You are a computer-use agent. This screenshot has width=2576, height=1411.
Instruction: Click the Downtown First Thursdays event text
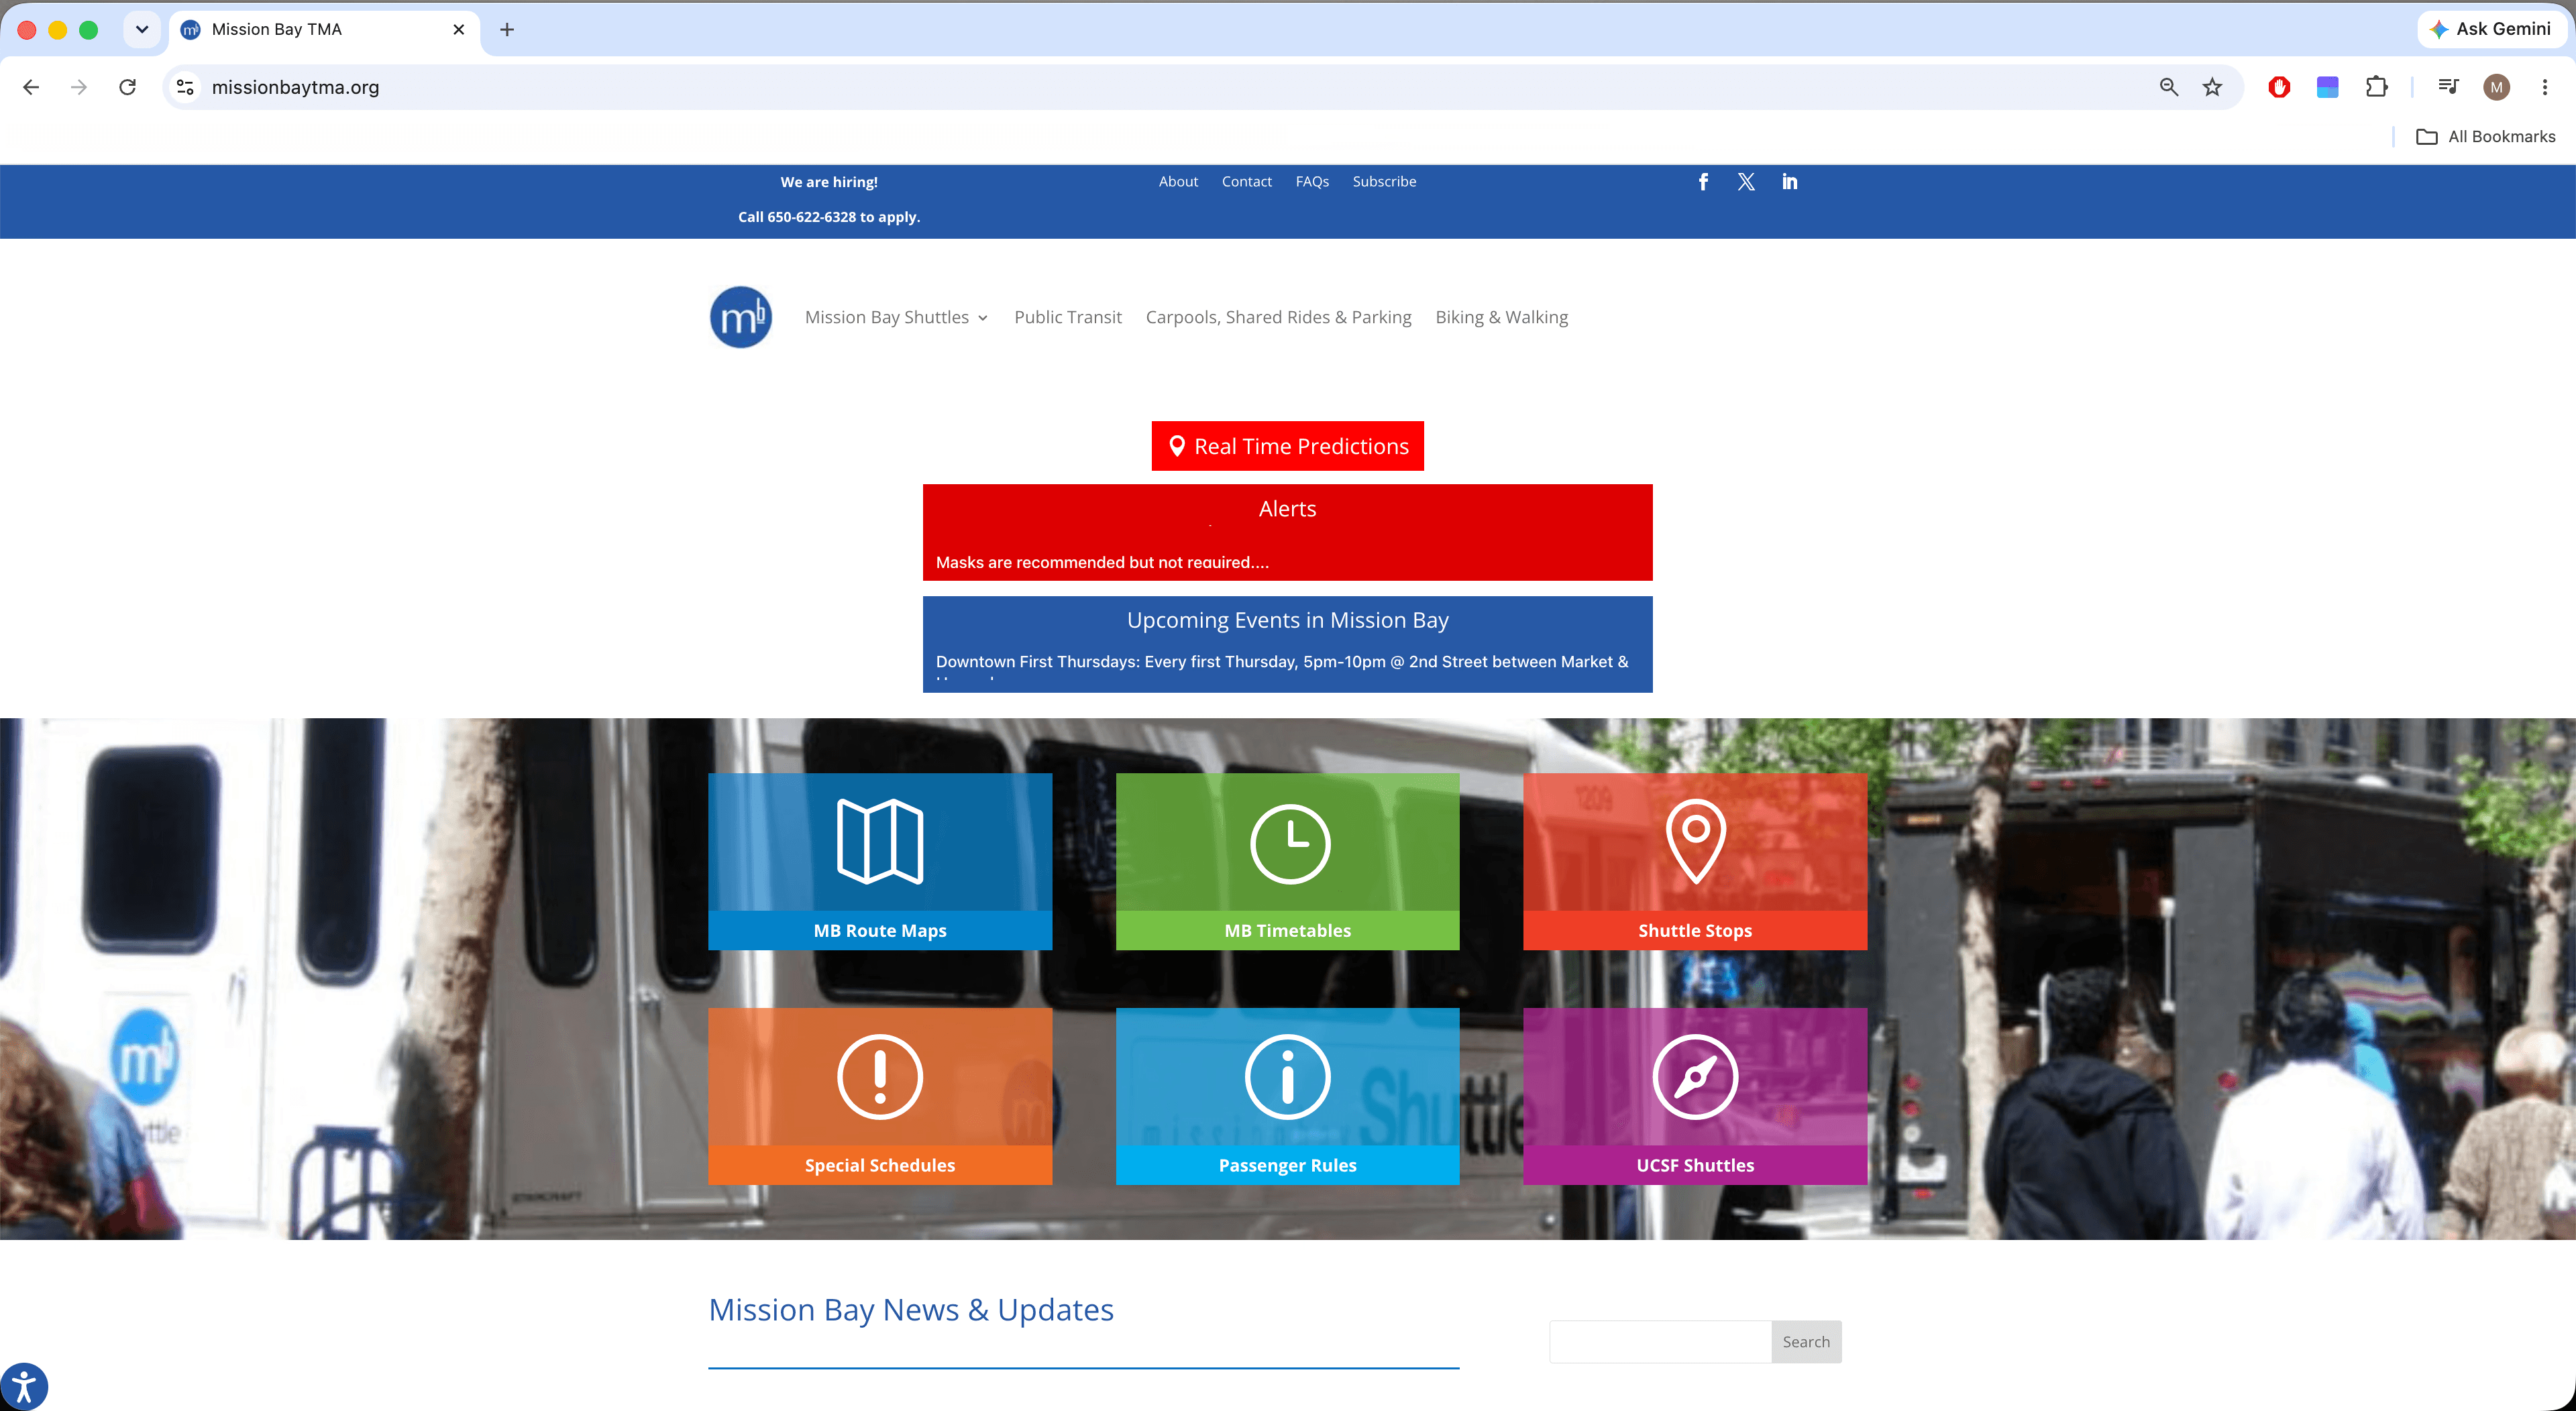tap(1282, 662)
